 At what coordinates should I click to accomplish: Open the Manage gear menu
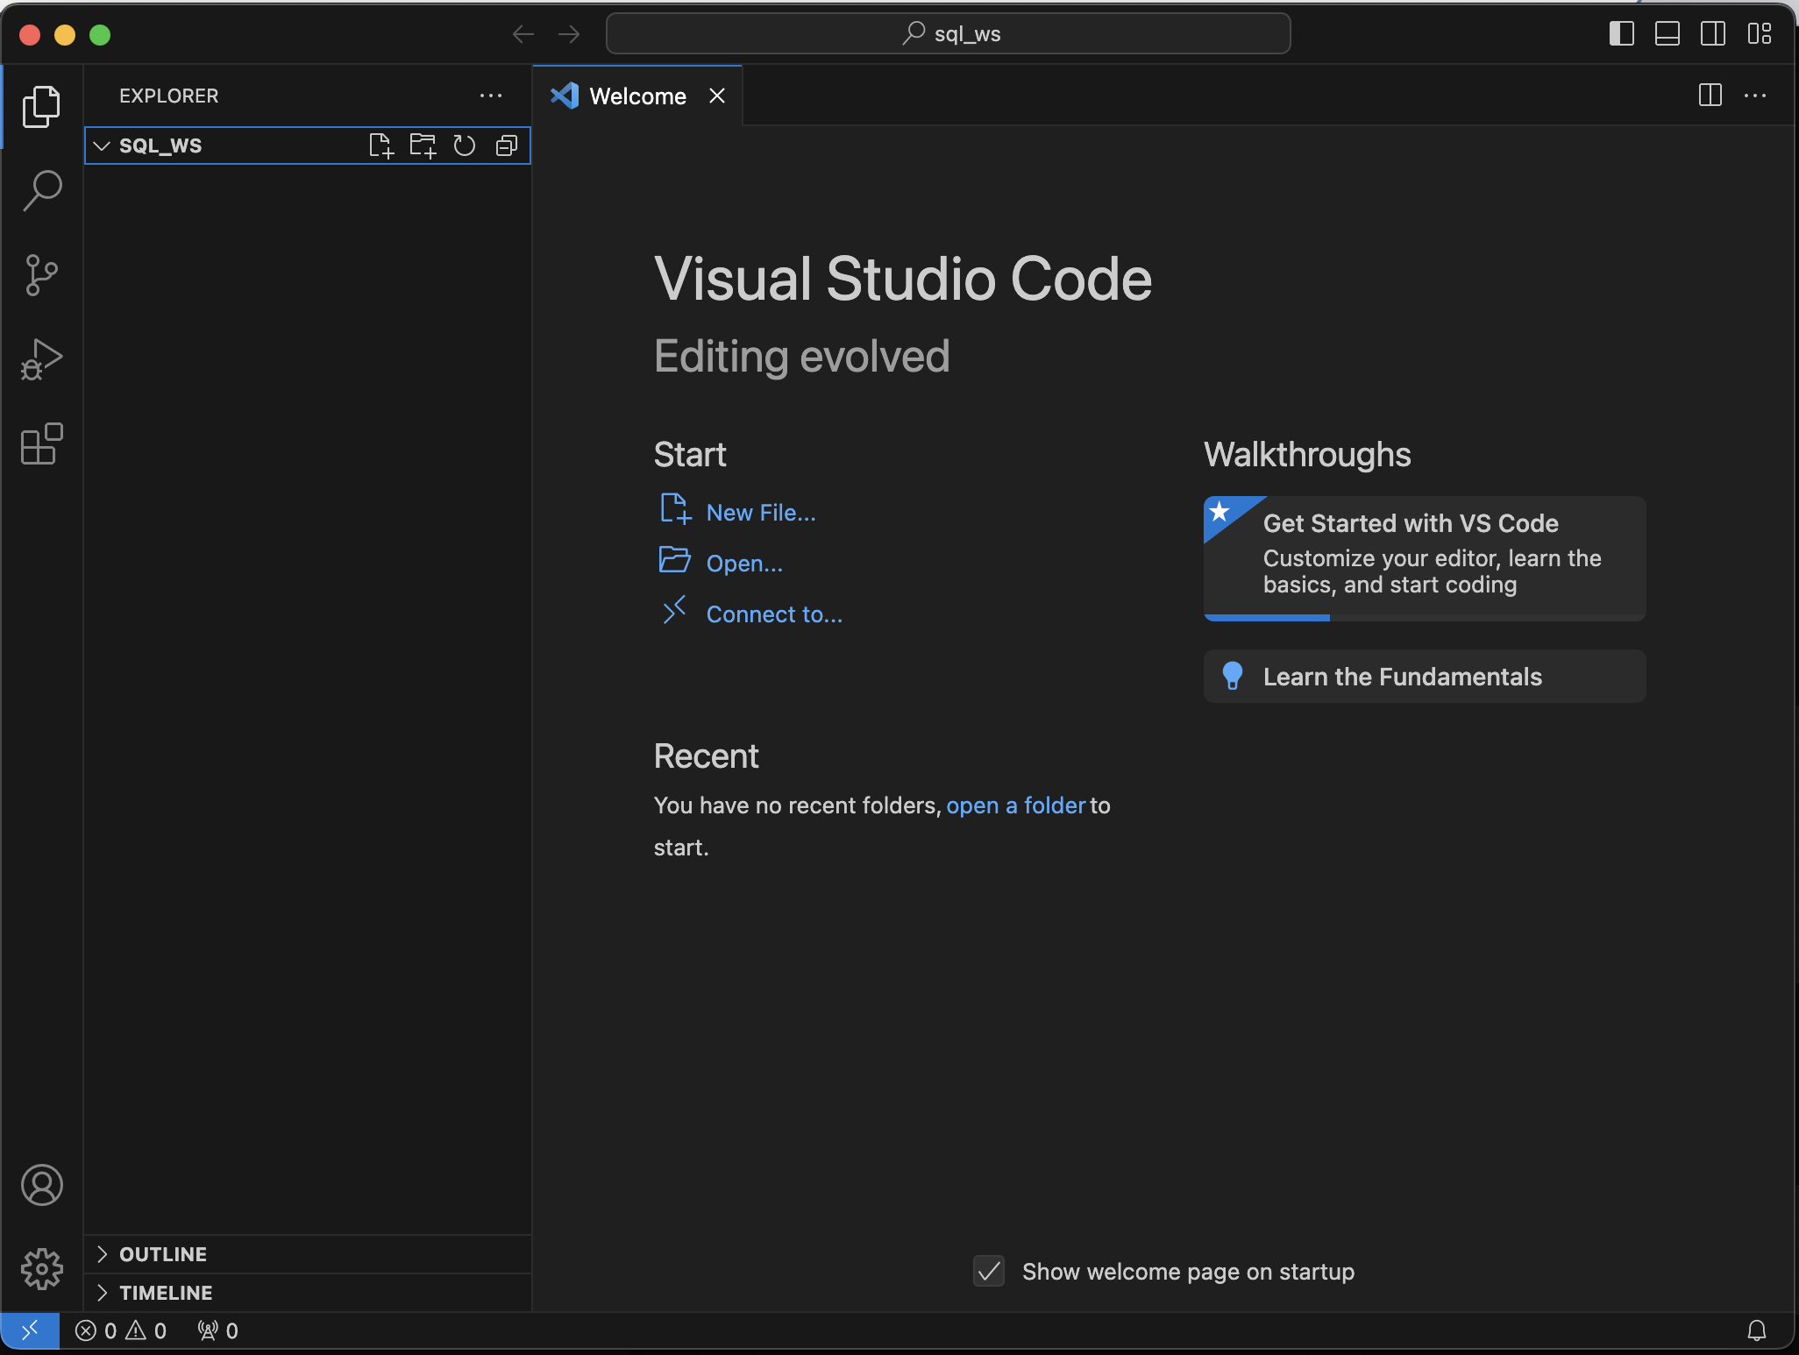pyautogui.click(x=41, y=1268)
